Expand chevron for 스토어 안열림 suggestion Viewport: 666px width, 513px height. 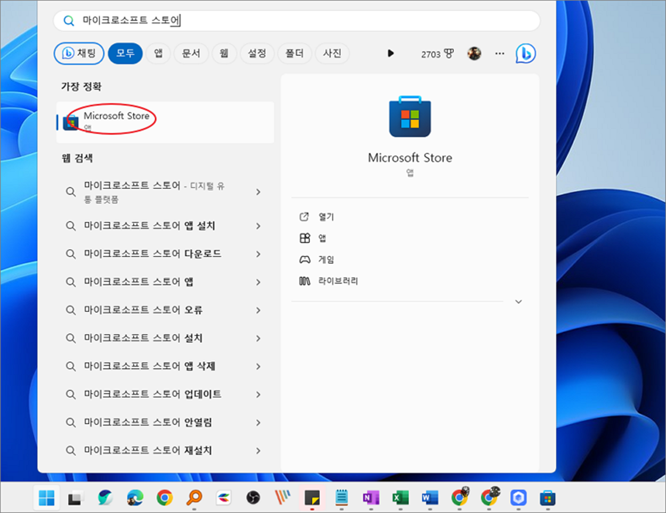[x=258, y=423]
